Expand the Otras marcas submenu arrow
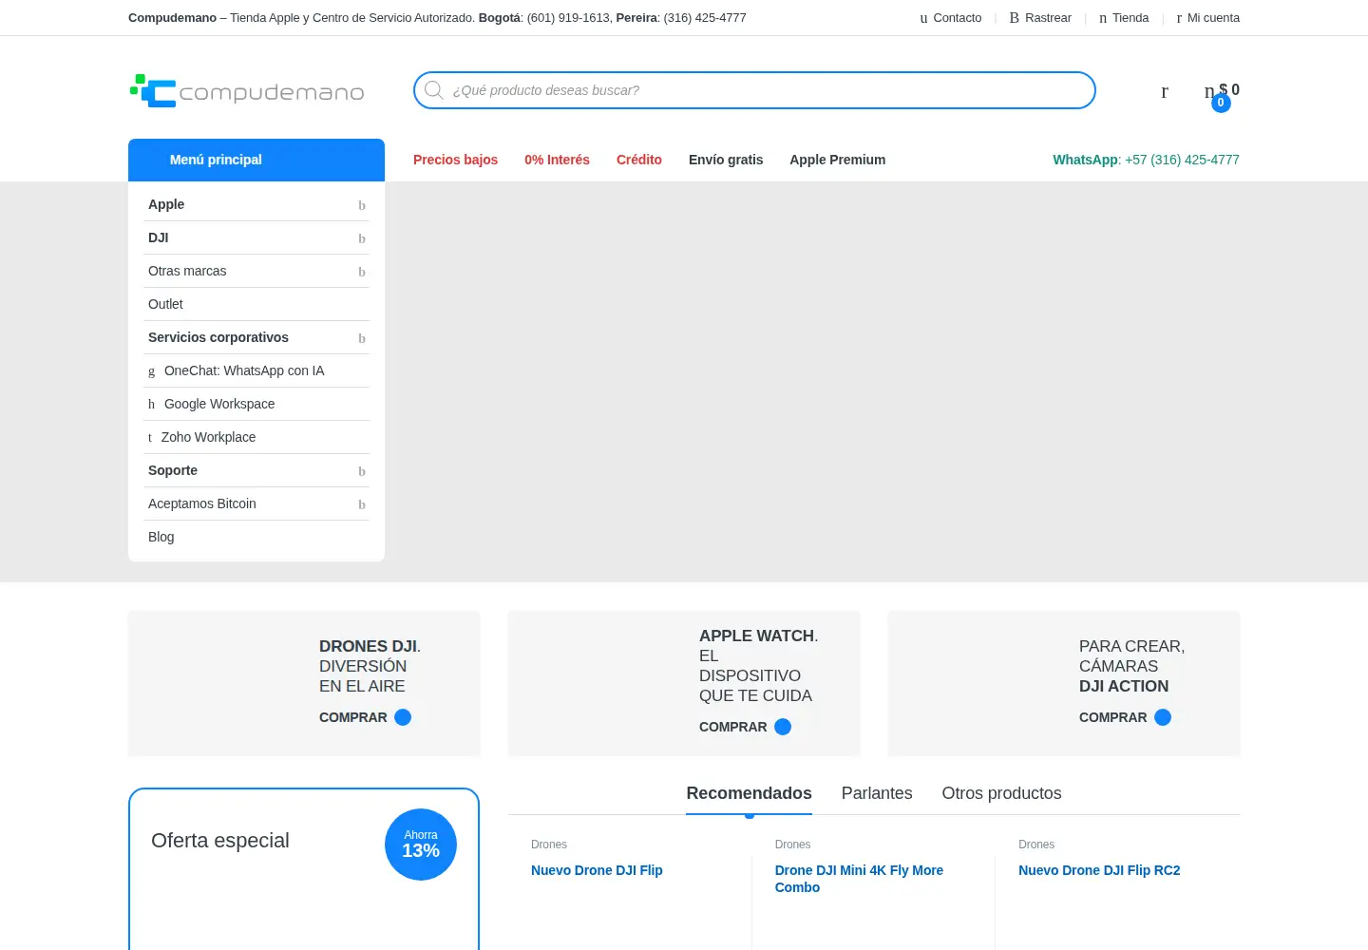This screenshot has width=1368, height=950. (x=362, y=272)
